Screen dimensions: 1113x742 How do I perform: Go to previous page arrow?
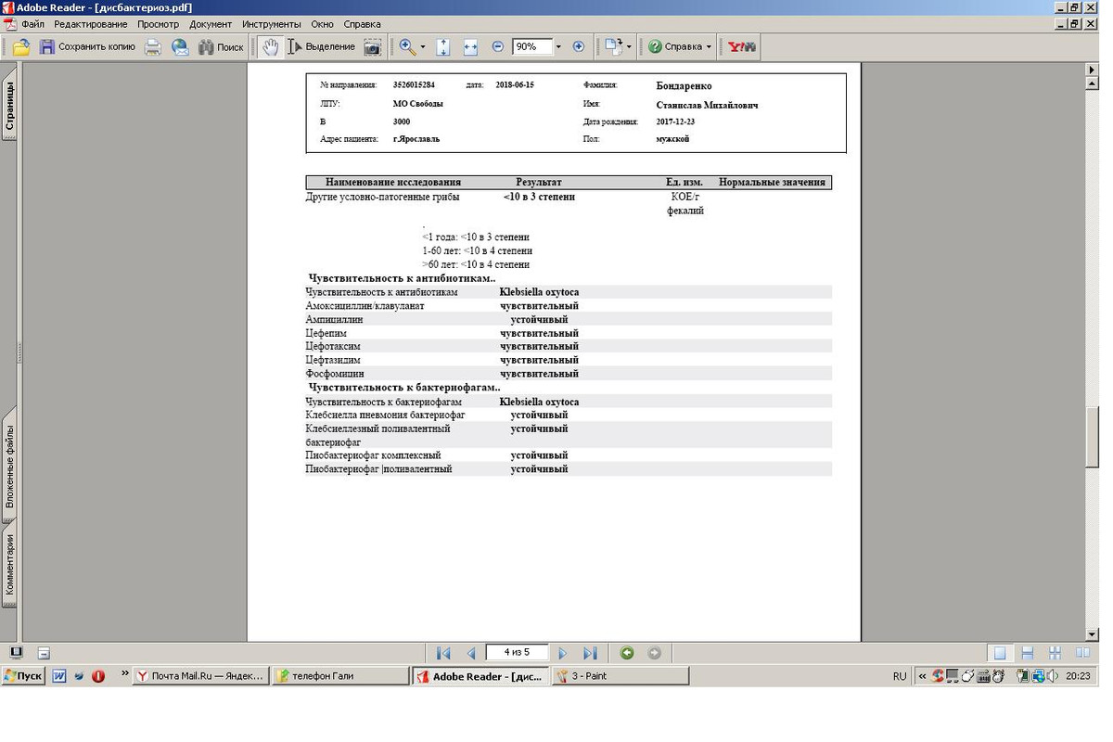click(x=470, y=653)
